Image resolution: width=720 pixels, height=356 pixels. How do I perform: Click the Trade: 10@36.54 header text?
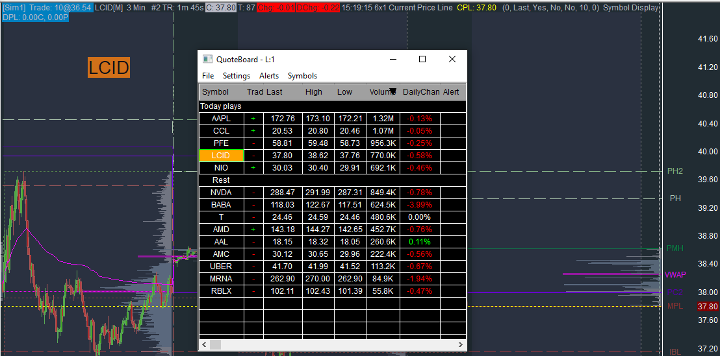coord(60,8)
